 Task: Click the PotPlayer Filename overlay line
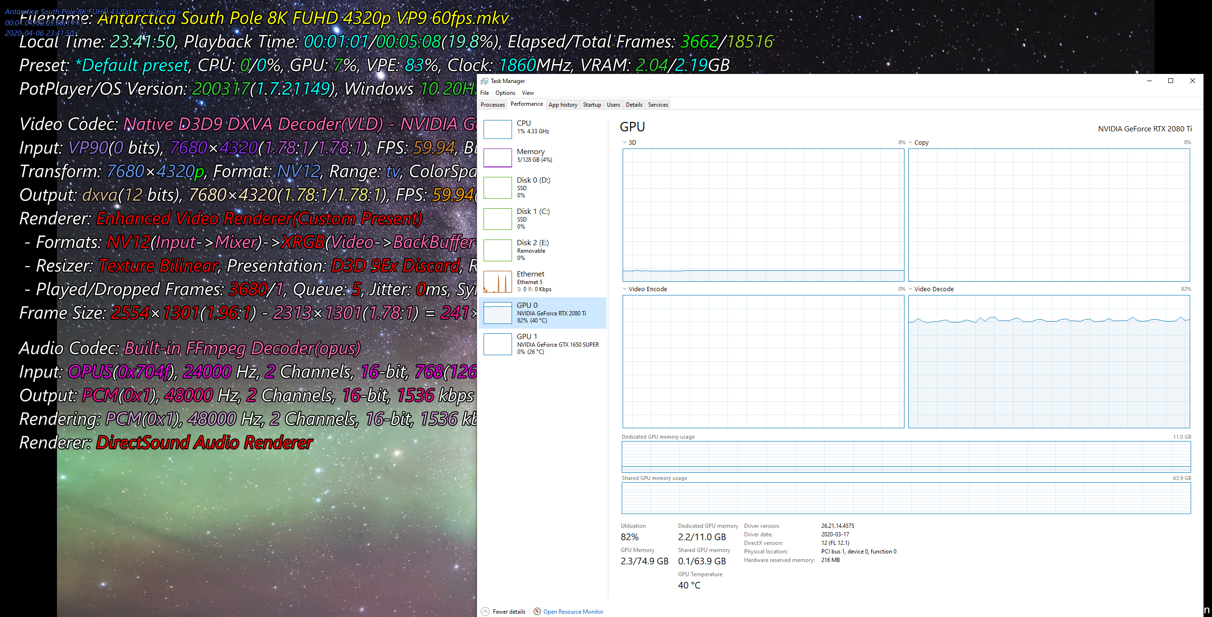click(264, 18)
